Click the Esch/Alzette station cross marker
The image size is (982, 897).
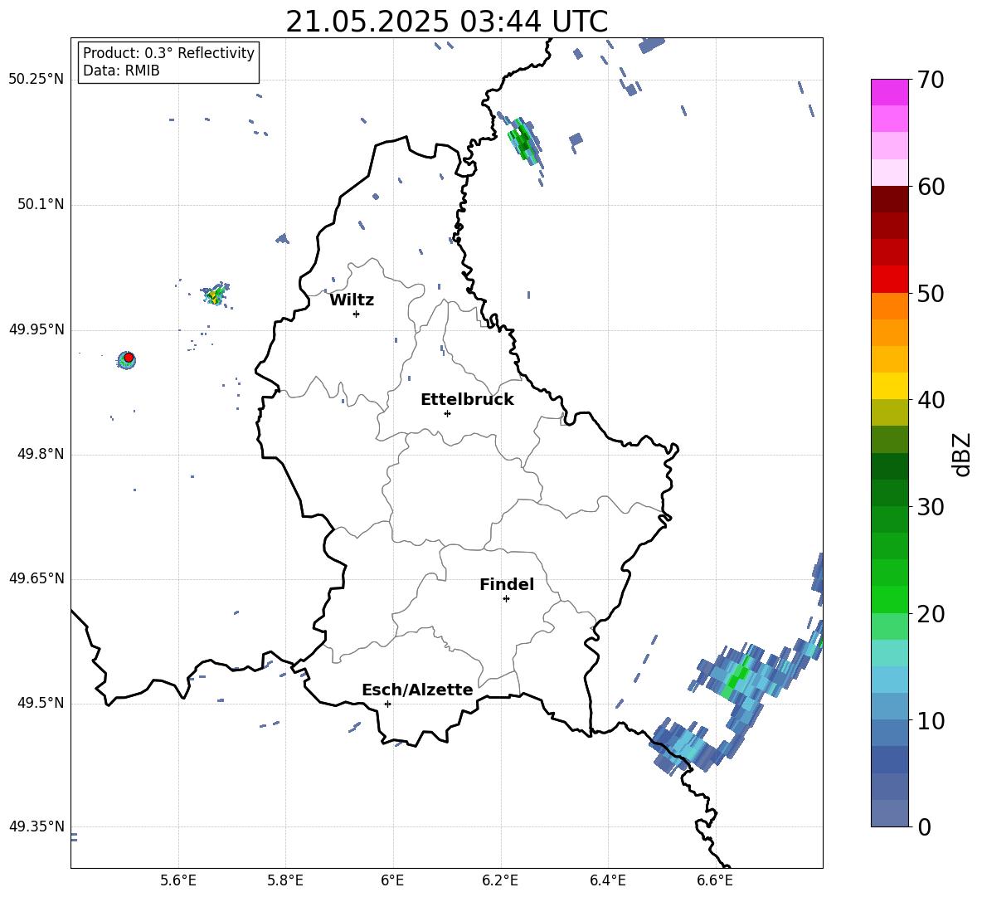click(x=387, y=704)
